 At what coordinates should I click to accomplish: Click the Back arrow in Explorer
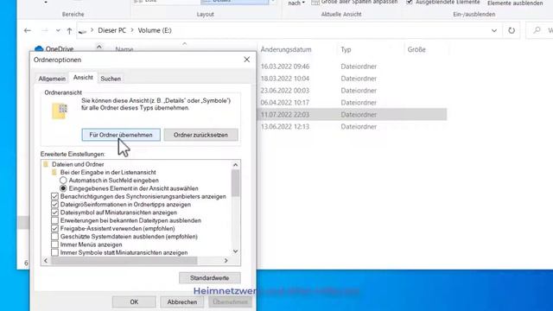click(28, 31)
